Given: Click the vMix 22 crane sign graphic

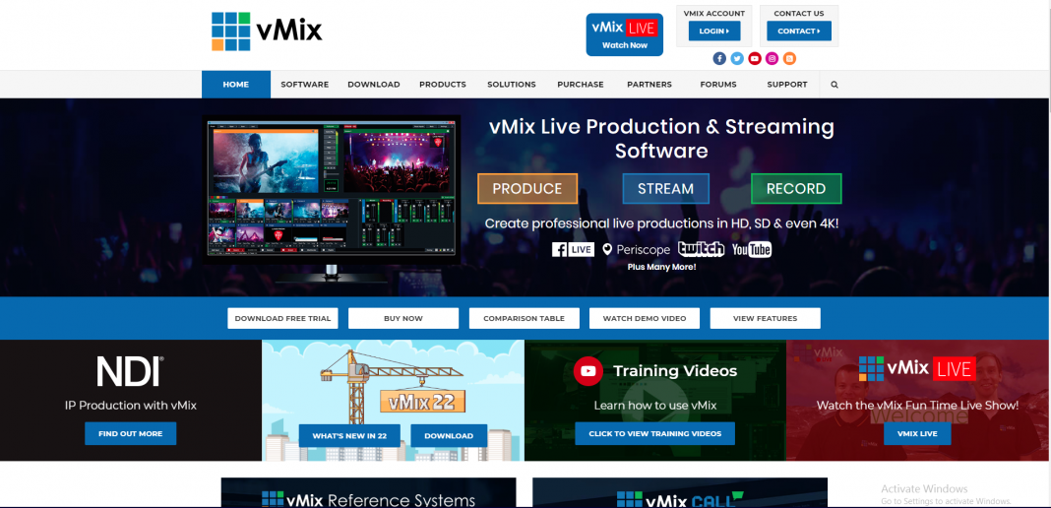Looking at the screenshot, I should (x=422, y=402).
